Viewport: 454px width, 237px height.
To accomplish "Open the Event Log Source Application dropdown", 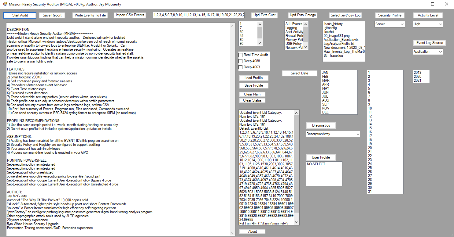I will click(428, 52).
